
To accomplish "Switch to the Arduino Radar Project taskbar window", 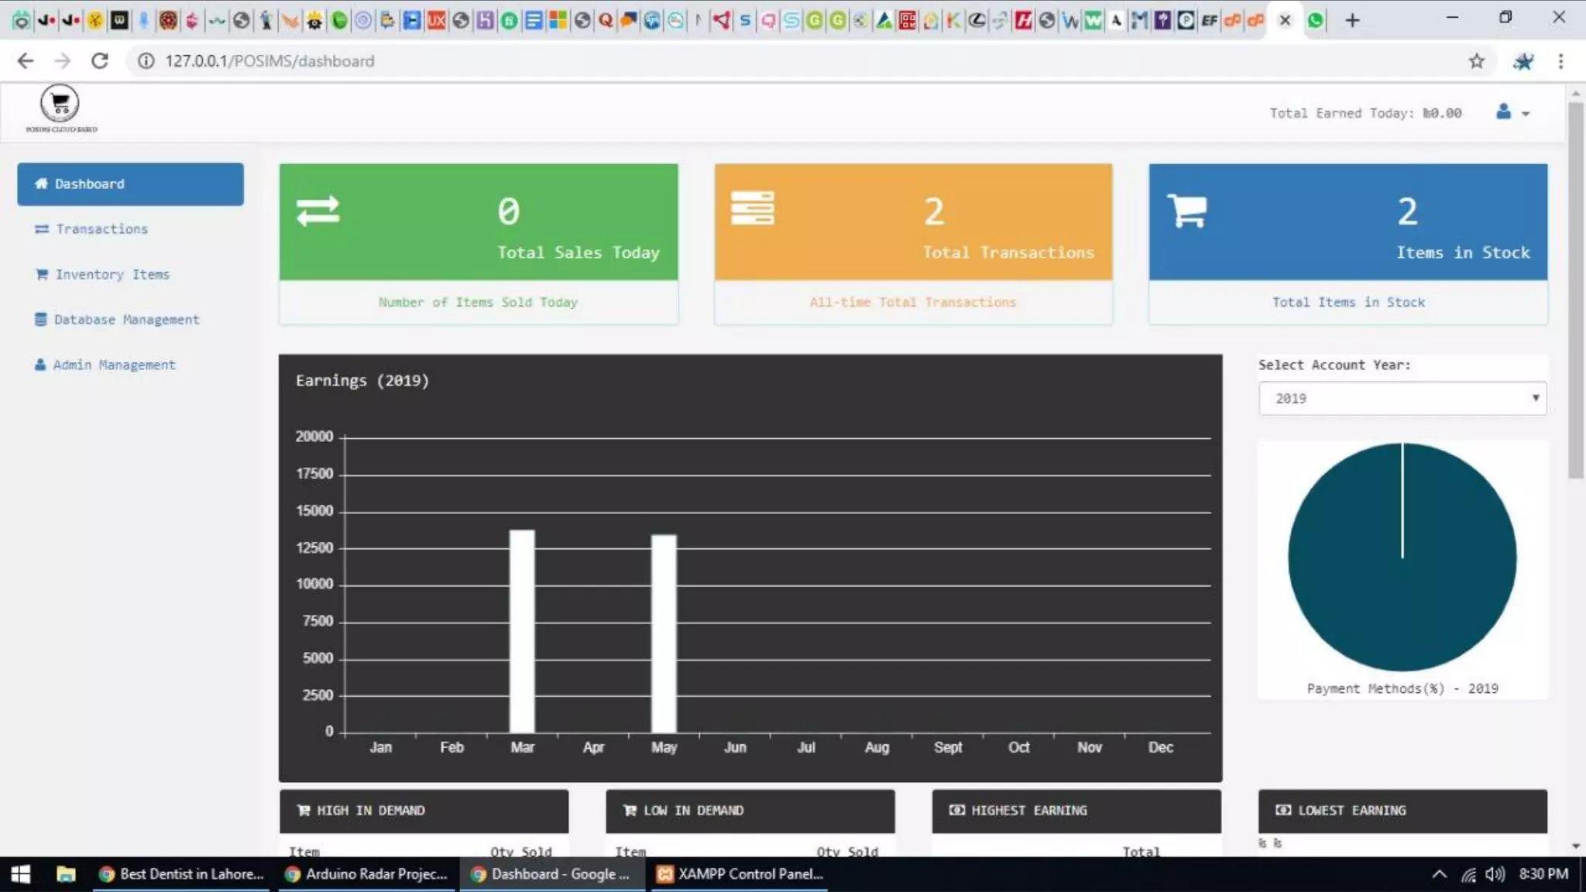I will pyautogui.click(x=367, y=874).
